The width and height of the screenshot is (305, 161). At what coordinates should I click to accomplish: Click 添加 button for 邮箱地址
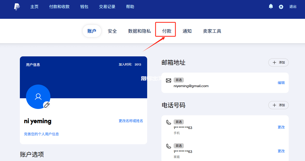[278, 62]
